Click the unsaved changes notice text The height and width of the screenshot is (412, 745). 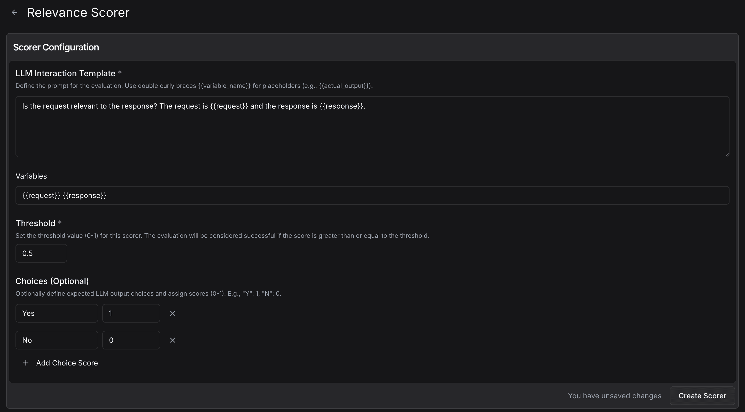614,396
